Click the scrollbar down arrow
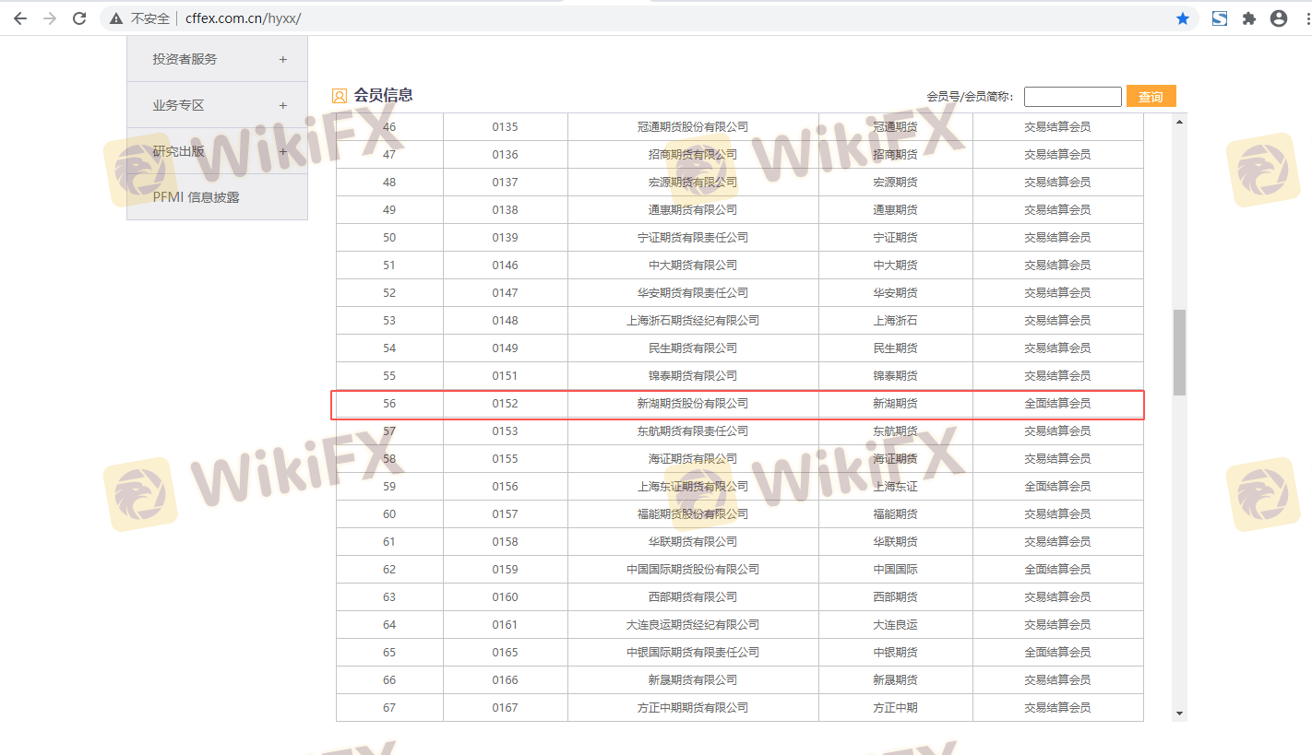The height and width of the screenshot is (755, 1312). pos(1179,713)
